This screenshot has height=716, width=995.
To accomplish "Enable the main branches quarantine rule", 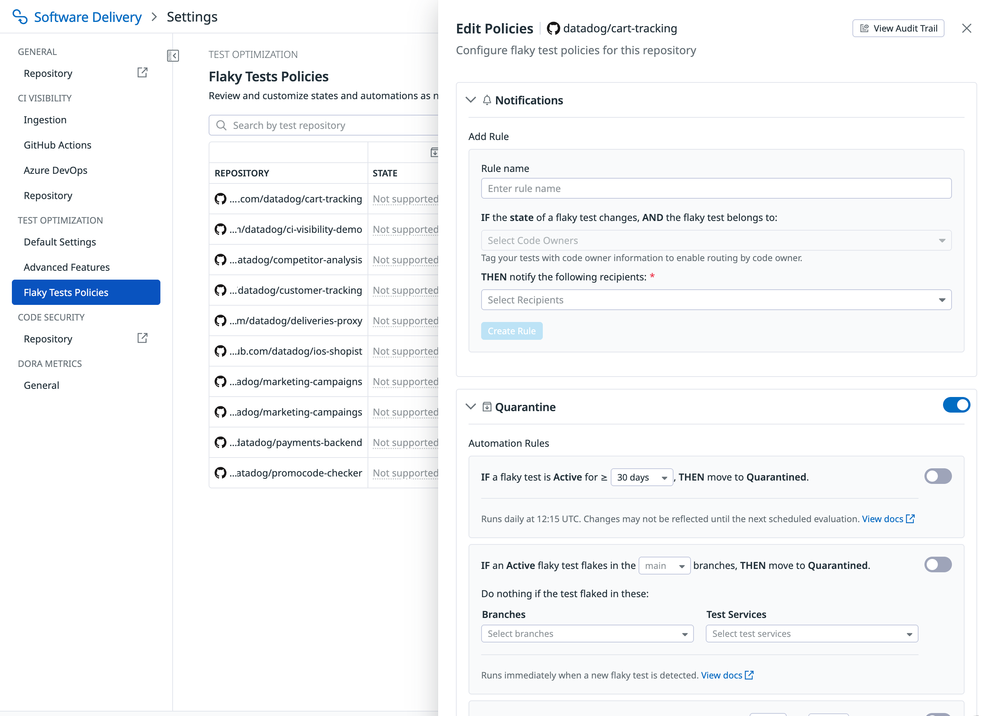I will pos(937,564).
